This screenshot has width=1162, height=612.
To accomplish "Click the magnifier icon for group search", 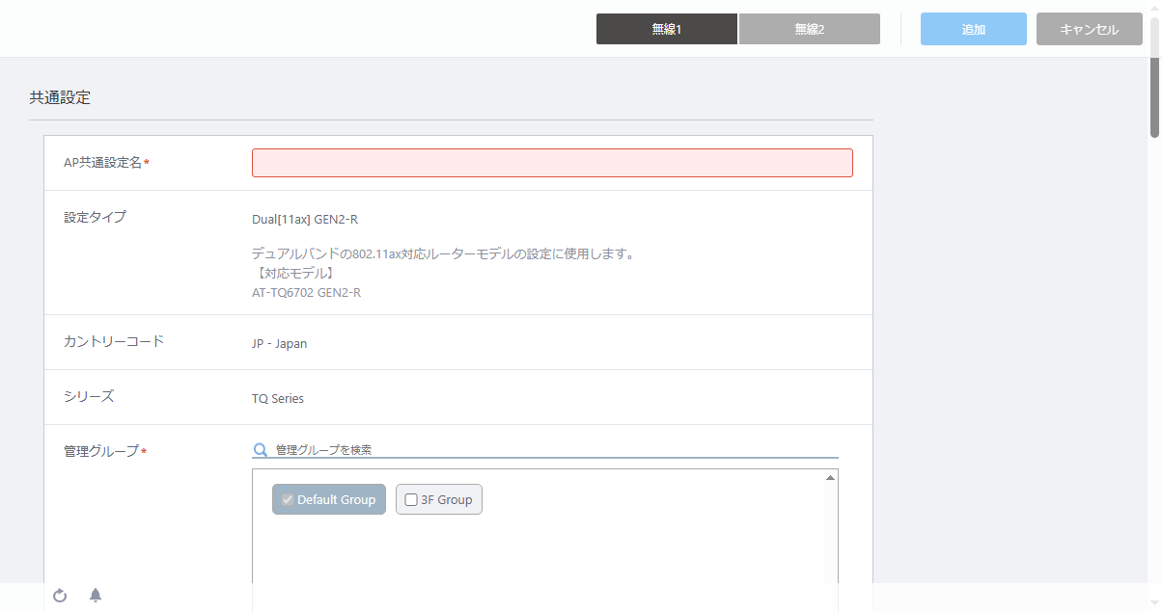I will [x=260, y=450].
